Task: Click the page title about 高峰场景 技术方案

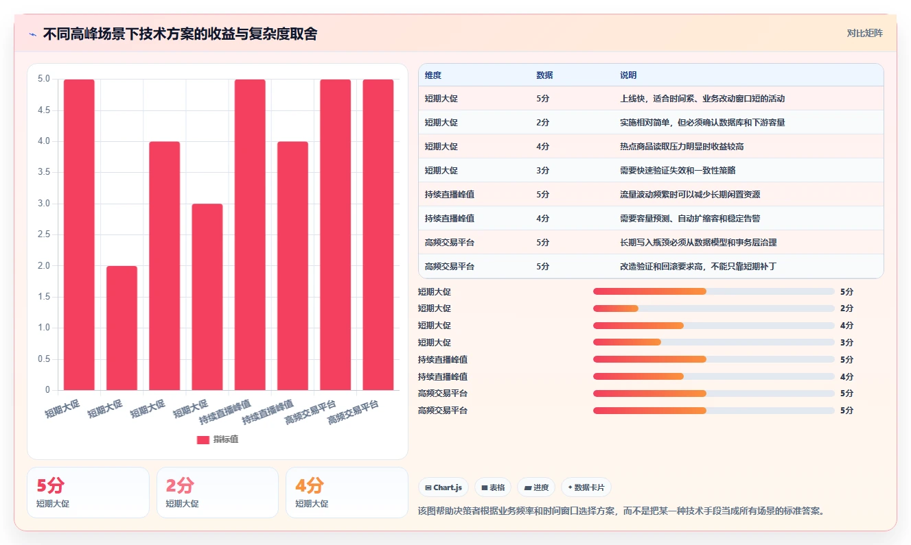Action: (x=180, y=34)
